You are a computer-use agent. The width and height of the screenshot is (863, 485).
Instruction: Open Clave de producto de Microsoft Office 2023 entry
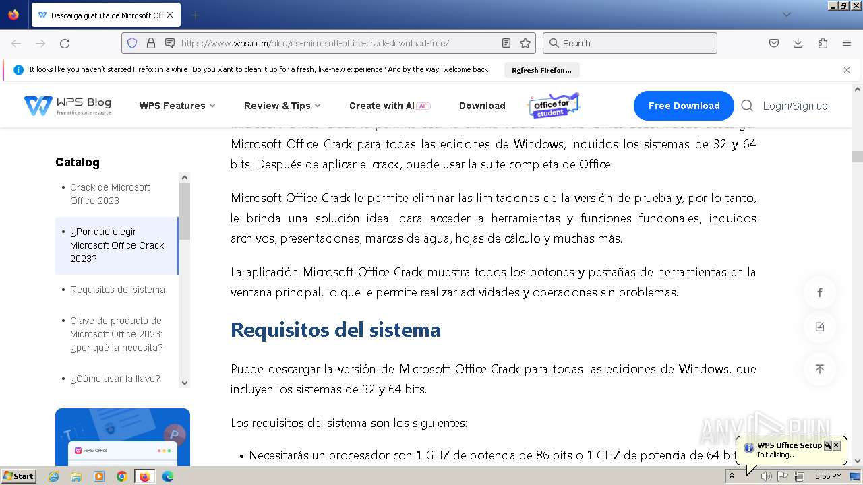coord(117,334)
